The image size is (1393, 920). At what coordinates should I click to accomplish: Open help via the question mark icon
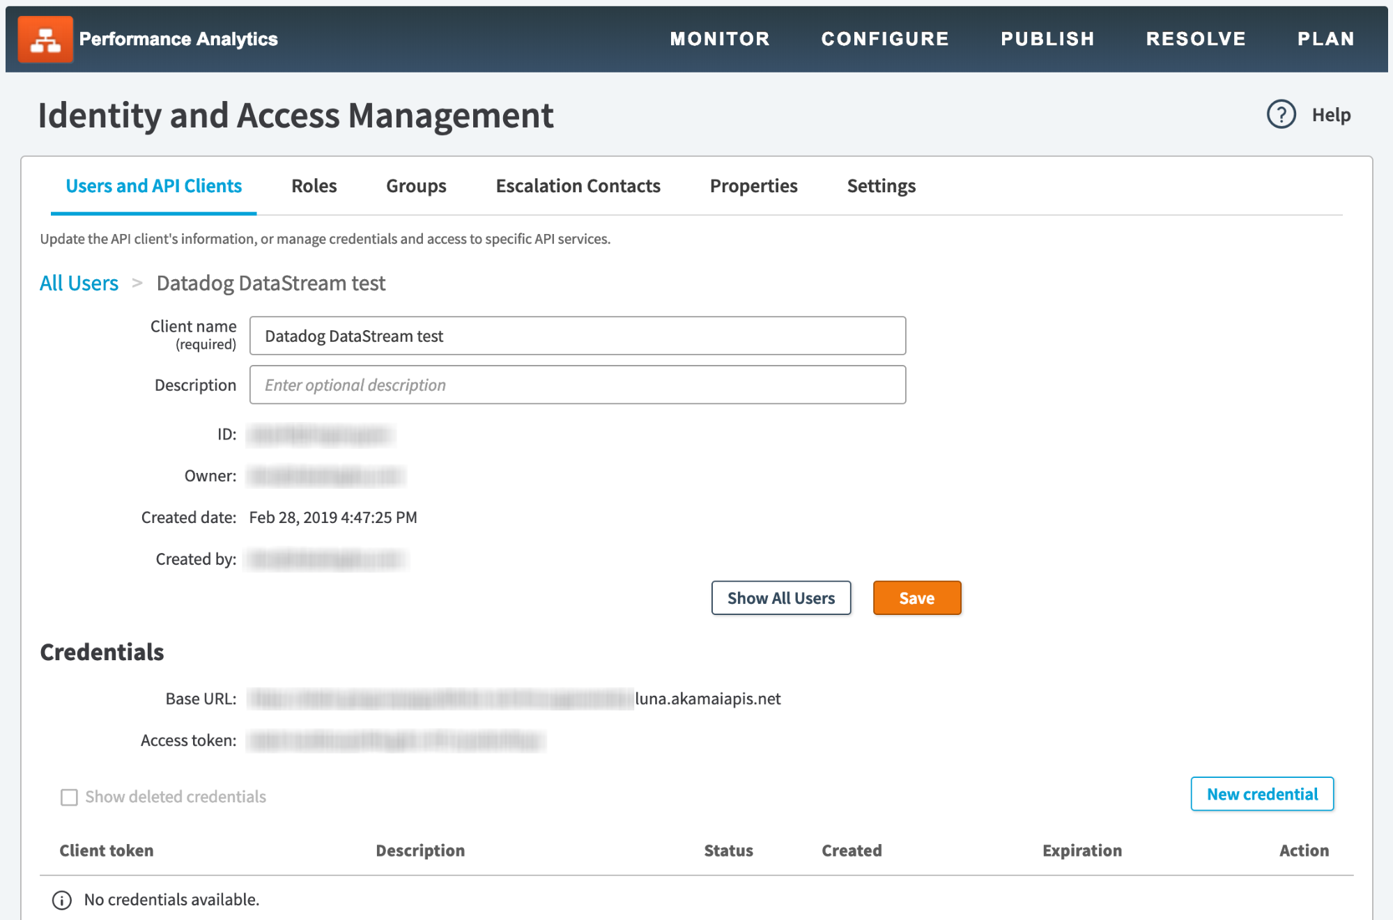(x=1281, y=114)
